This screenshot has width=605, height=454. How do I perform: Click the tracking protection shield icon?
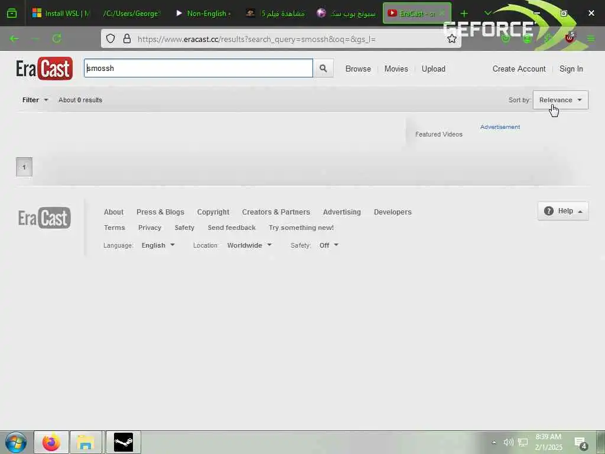tap(110, 38)
